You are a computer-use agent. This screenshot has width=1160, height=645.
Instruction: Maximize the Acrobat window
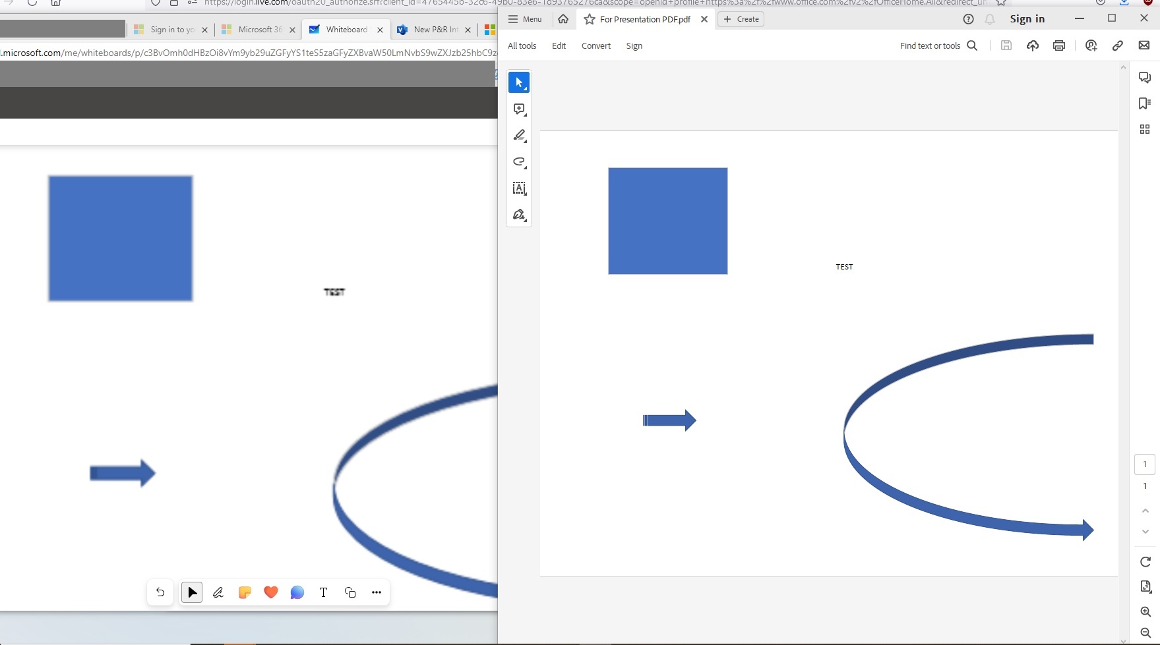click(1112, 18)
